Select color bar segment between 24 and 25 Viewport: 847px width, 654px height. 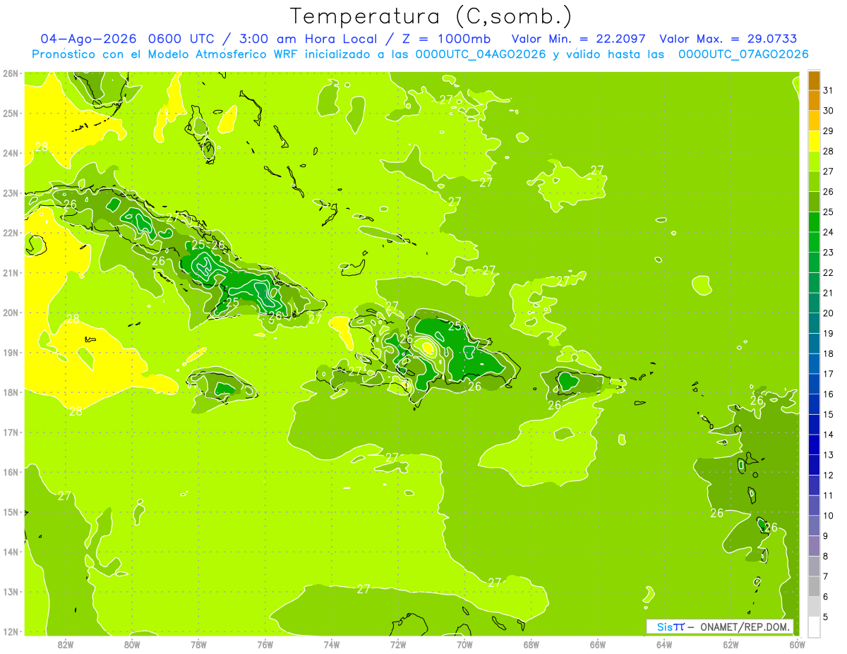(x=815, y=222)
